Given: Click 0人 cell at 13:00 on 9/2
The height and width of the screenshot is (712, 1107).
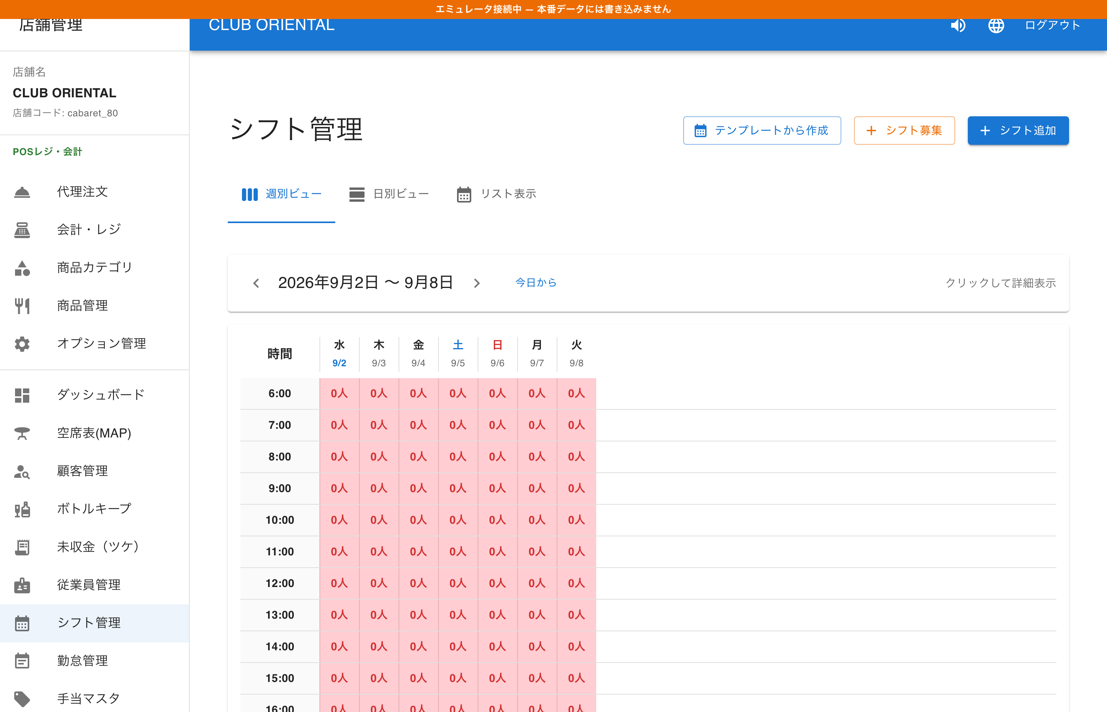Looking at the screenshot, I should pyautogui.click(x=339, y=615).
